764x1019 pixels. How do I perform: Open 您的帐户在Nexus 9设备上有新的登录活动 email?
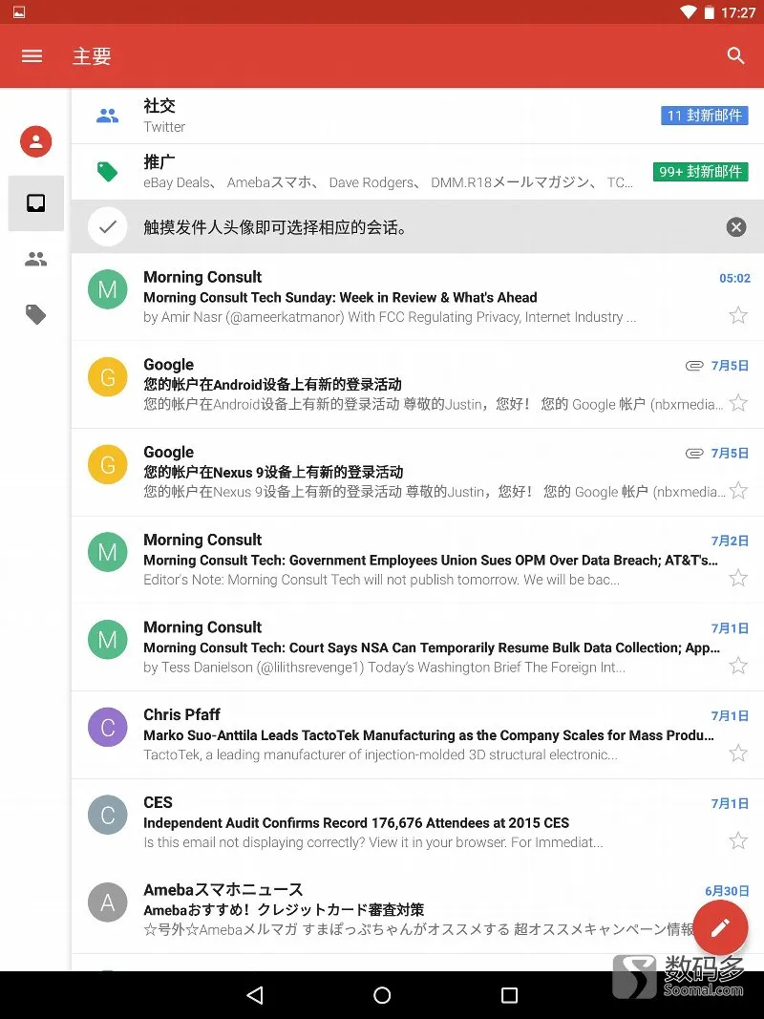pyautogui.click(x=417, y=473)
